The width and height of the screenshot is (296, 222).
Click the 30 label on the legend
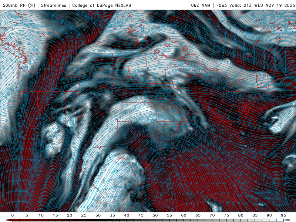98,215
